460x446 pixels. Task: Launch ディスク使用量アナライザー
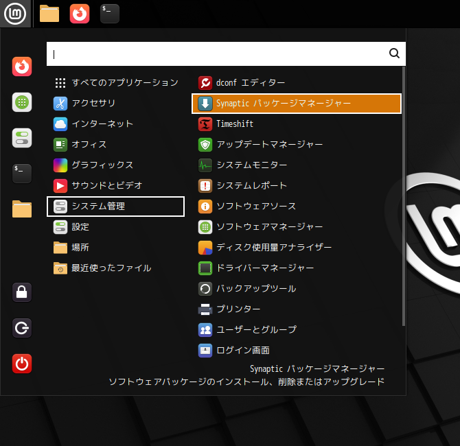pos(297,248)
